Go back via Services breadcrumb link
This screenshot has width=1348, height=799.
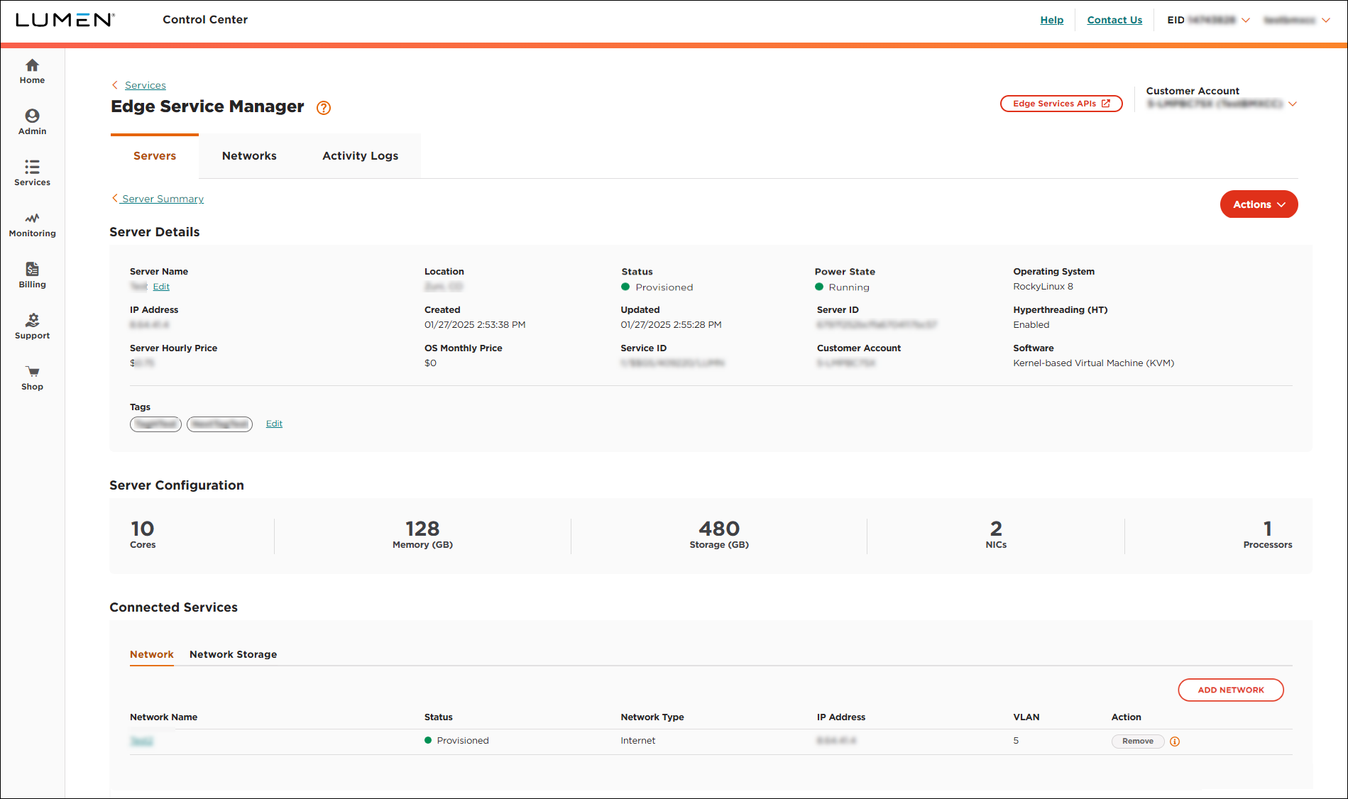tap(146, 85)
